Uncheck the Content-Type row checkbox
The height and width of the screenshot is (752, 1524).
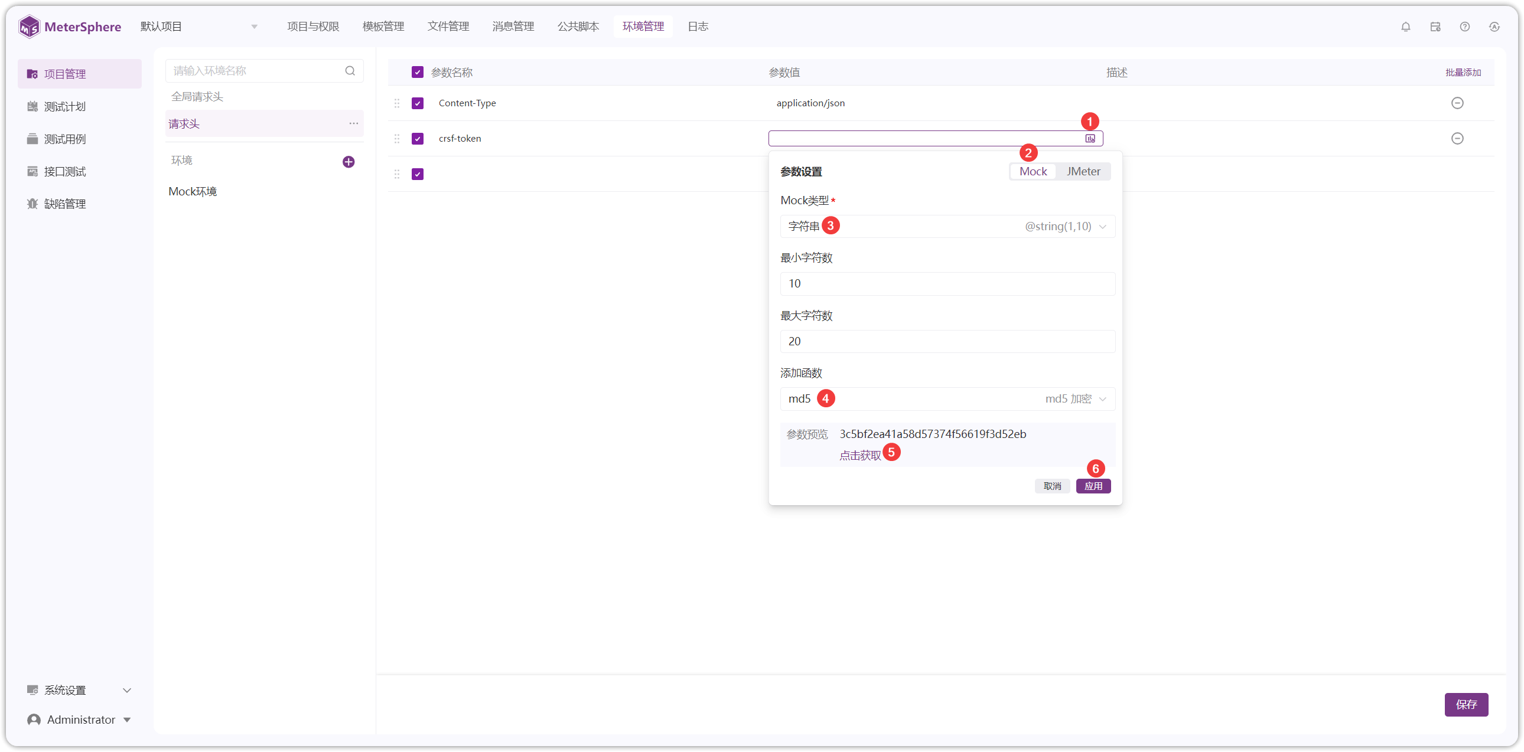(418, 103)
